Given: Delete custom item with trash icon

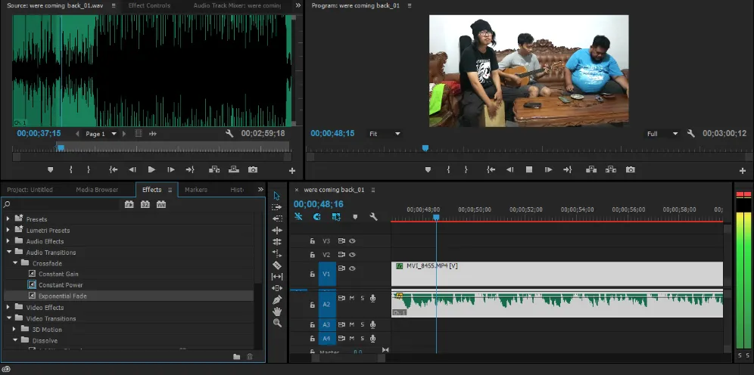Looking at the screenshot, I should pos(250,356).
